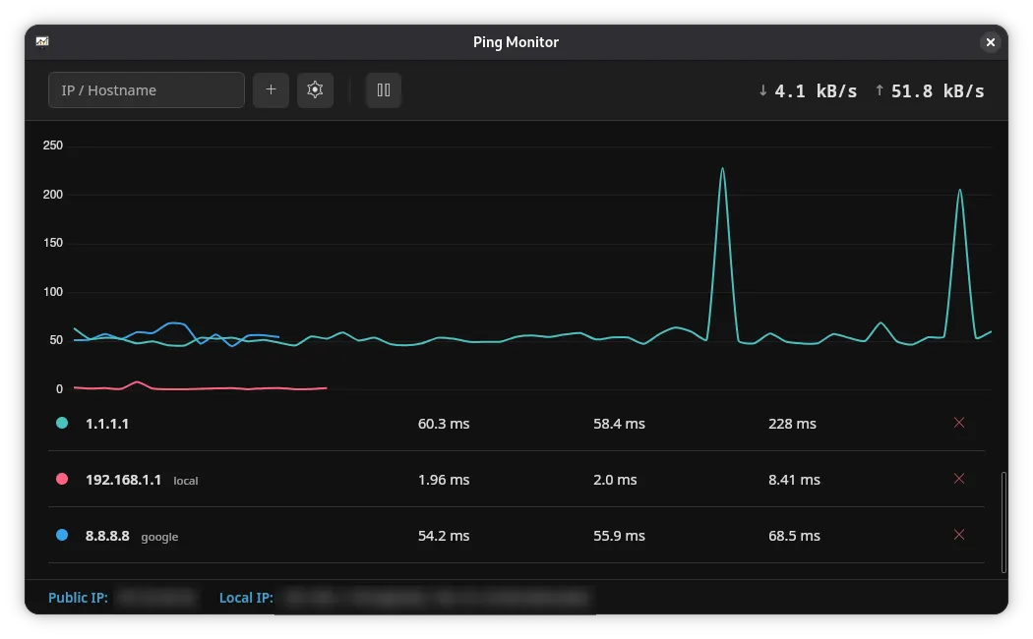Click the 100 label on the chart axis

[53, 292]
